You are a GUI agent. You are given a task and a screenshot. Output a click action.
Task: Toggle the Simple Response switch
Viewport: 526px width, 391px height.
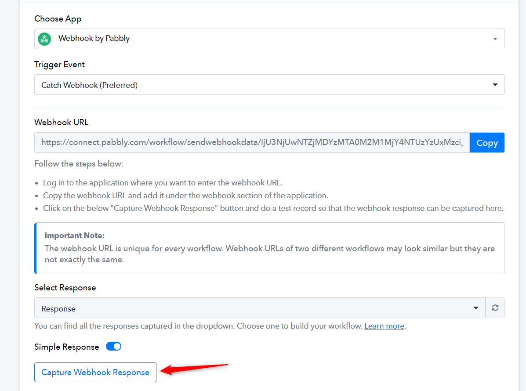(113, 346)
